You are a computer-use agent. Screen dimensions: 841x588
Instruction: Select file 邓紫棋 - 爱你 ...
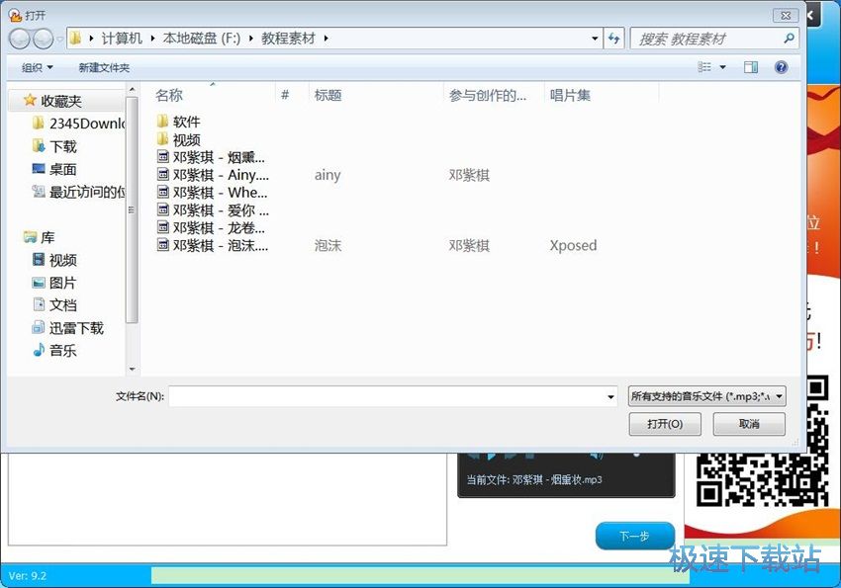(x=213, y=210)
